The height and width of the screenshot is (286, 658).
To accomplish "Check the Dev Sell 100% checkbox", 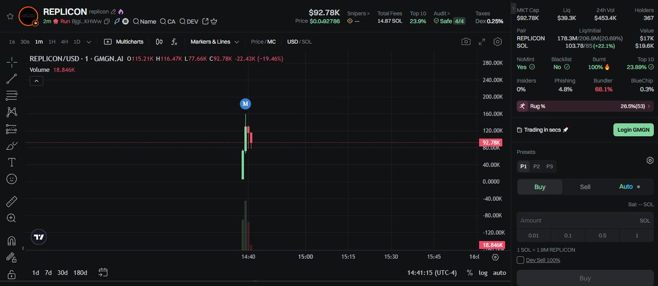I will [520, 260].
